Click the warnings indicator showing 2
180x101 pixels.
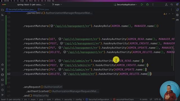pyautogui.click(x=165, y=14)
